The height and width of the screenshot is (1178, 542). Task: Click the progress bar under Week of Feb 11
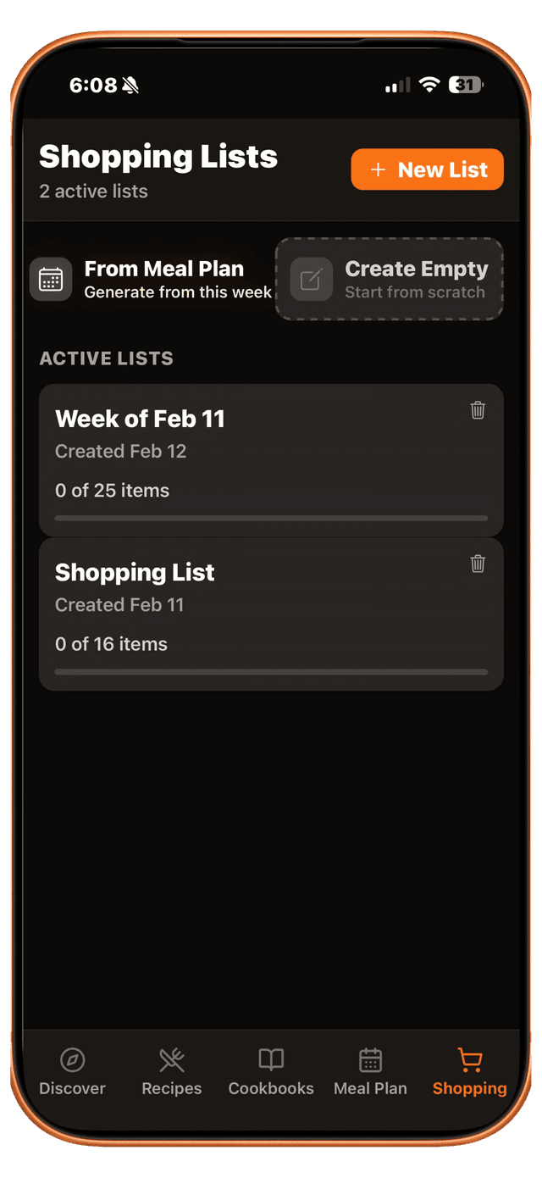(271, 518)
